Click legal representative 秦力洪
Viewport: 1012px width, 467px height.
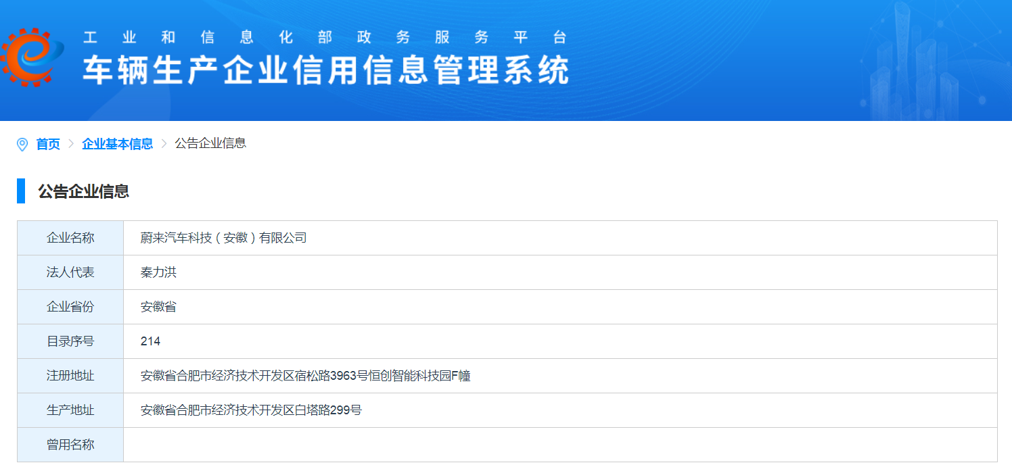click(x=158, y=272)
